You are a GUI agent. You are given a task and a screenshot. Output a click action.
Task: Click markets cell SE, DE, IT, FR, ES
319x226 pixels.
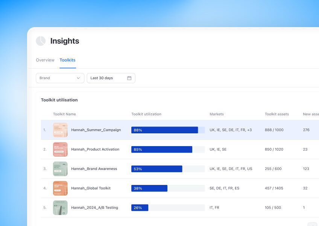tap(225, 188)
